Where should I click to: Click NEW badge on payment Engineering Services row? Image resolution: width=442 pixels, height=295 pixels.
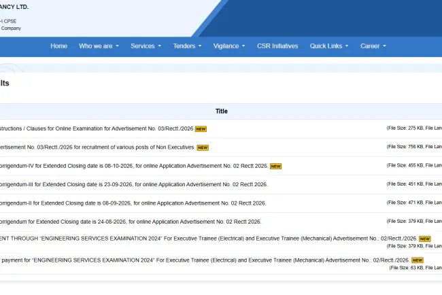tap(418, 260)
